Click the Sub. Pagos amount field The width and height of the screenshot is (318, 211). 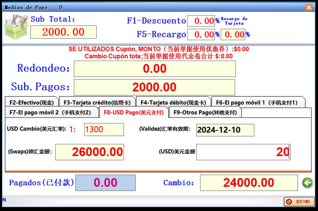[154, 87]
